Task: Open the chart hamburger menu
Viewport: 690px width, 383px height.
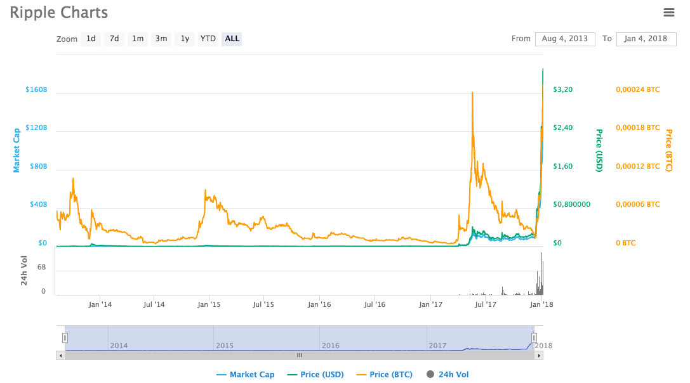Action: click(x=668, y=12)
